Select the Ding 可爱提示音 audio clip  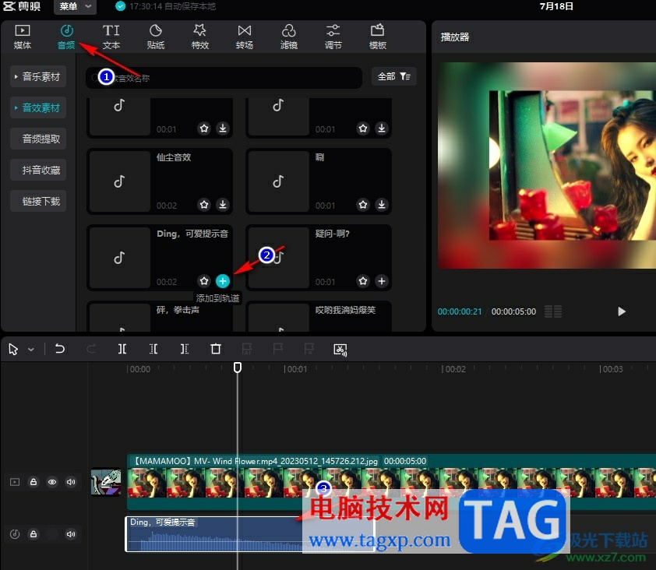pos(250,534)
